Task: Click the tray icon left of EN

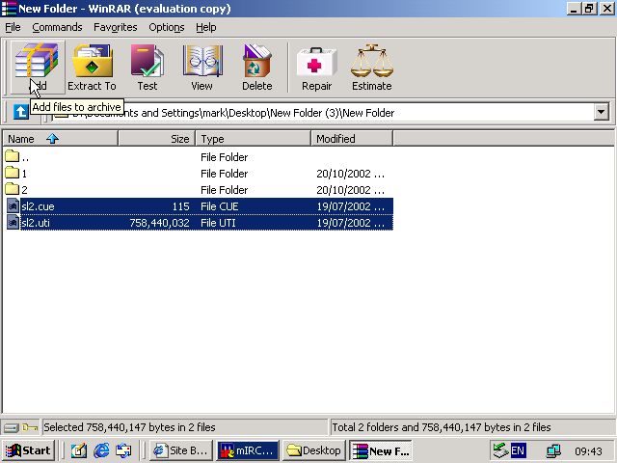Action: pos(501,450)
